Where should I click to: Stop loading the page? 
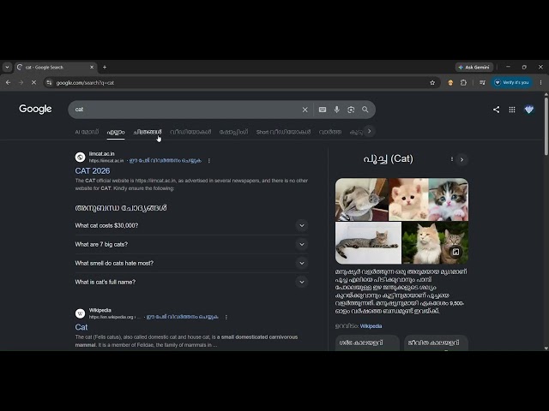point(33,83)
